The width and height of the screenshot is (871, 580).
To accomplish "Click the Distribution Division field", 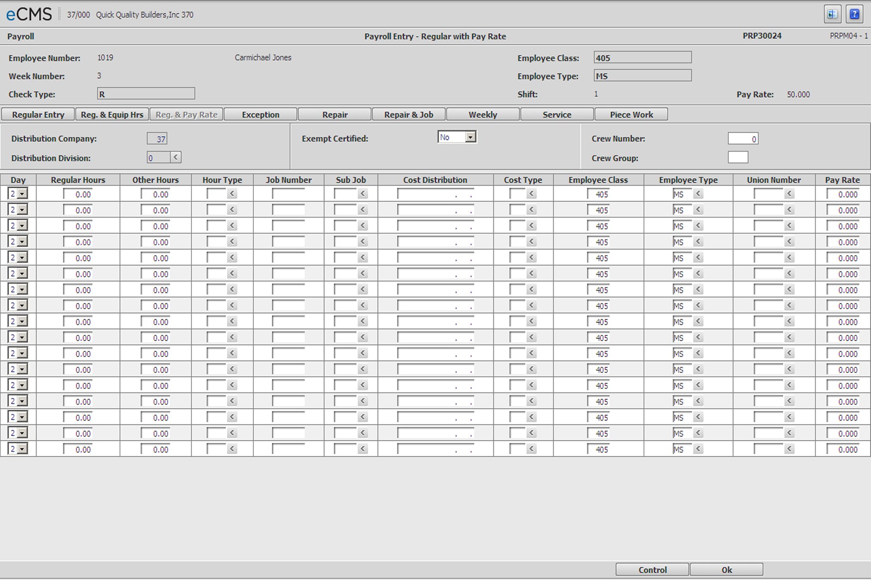I will [x=158, y=158].
